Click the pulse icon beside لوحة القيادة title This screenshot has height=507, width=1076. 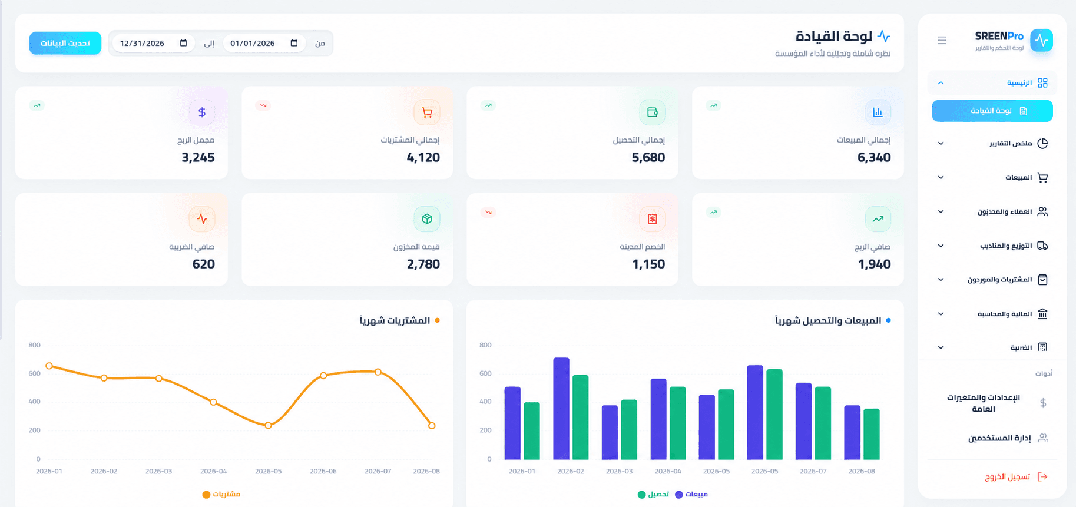click(883, 36)
